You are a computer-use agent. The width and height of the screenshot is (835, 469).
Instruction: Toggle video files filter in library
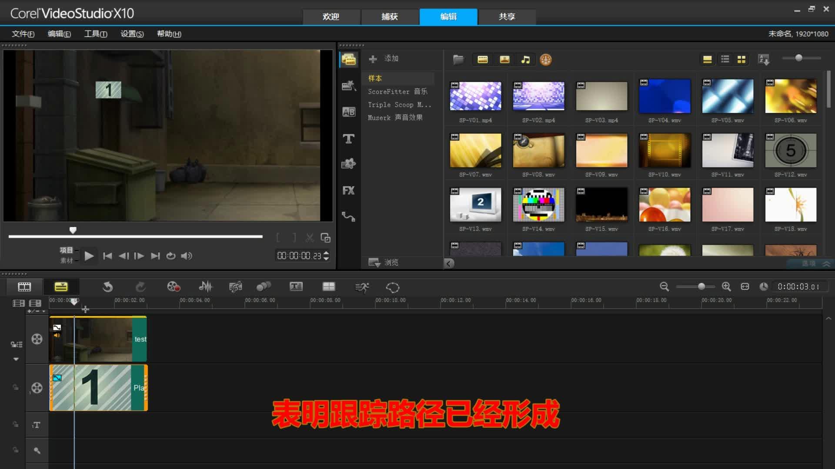click(x=482, y=59)
